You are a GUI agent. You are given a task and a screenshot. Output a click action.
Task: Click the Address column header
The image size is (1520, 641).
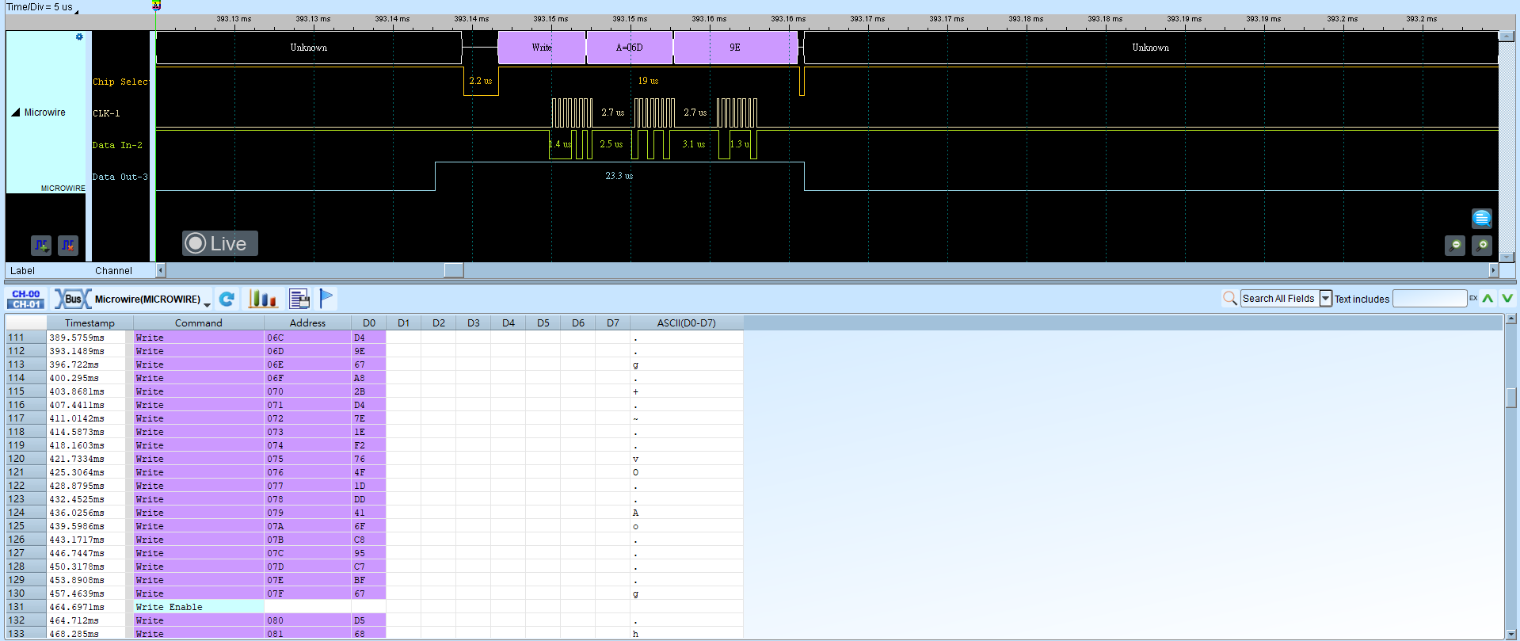(307, 323)
